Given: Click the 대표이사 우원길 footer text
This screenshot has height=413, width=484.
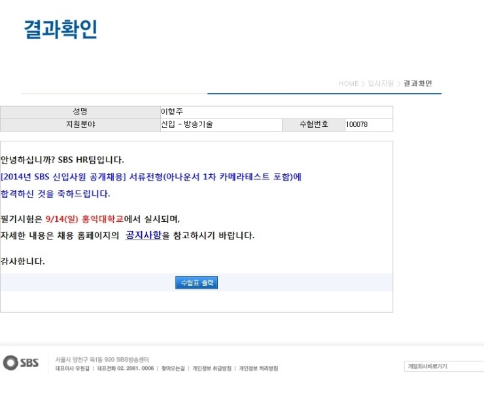Looking at the screenshot, I should coord(72,368).
